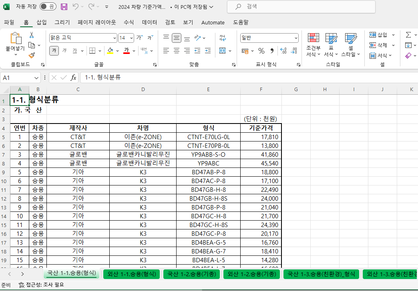Switch to sheet 국산 1-3.승용(친환경)_형식
This screenshot has width=418, height=291.
321,274
